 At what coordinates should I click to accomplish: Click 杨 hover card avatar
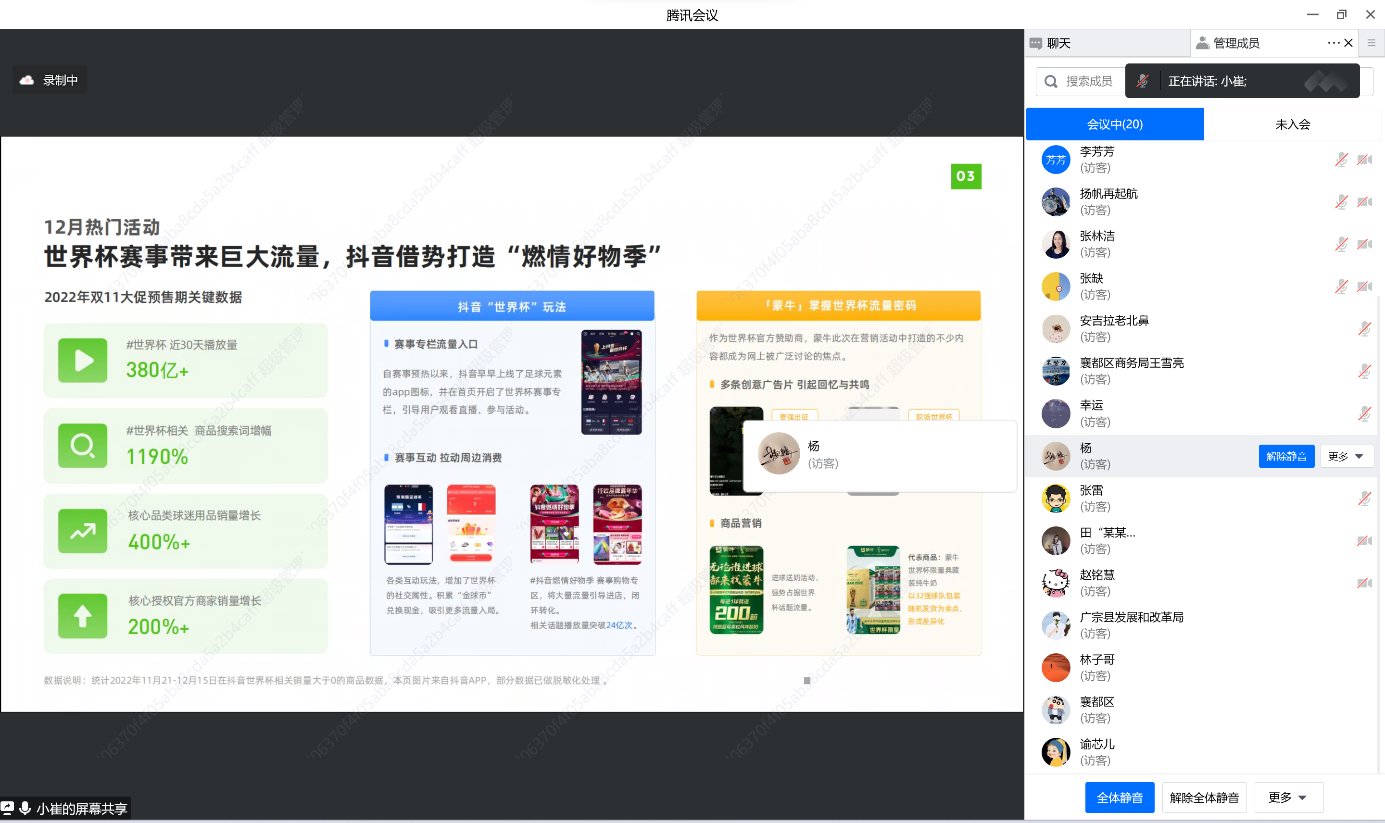(778, 453)
